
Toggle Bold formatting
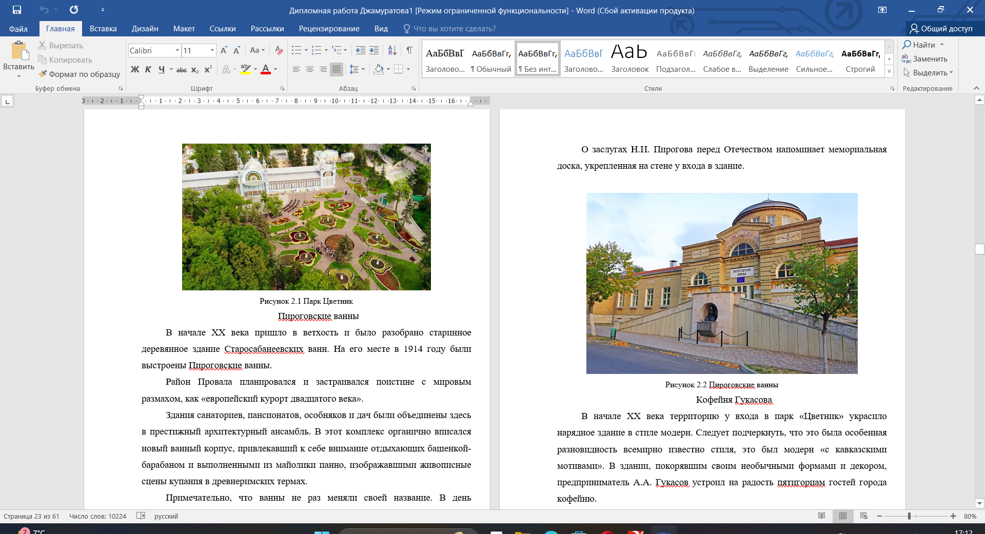[x=135, y=69]
